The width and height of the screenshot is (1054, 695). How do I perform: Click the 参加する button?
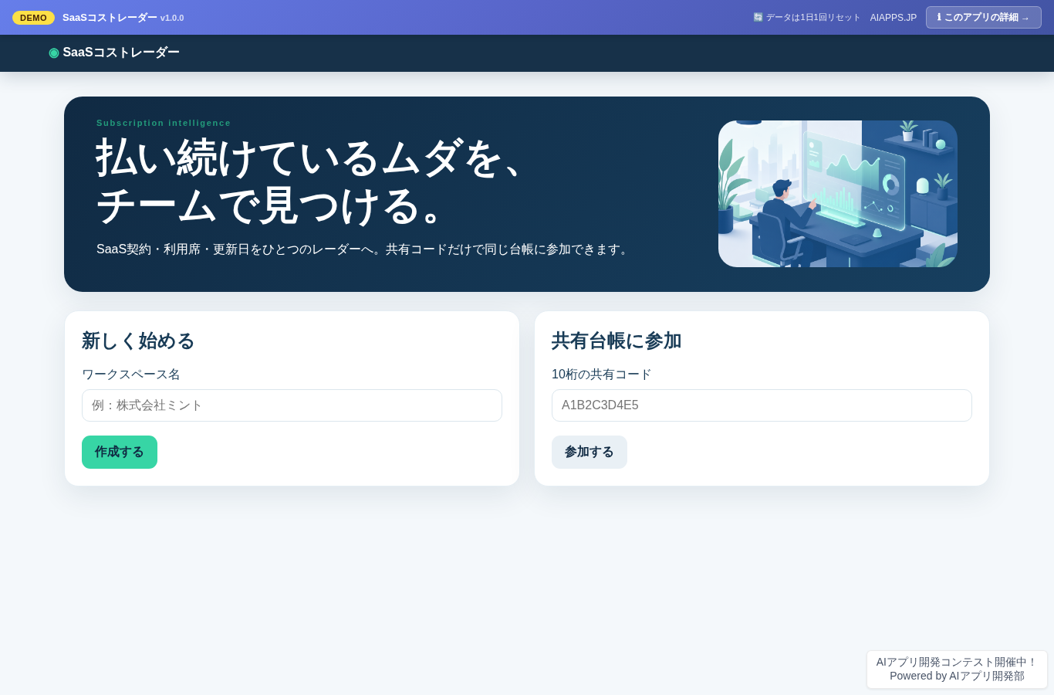pos(589,452)
